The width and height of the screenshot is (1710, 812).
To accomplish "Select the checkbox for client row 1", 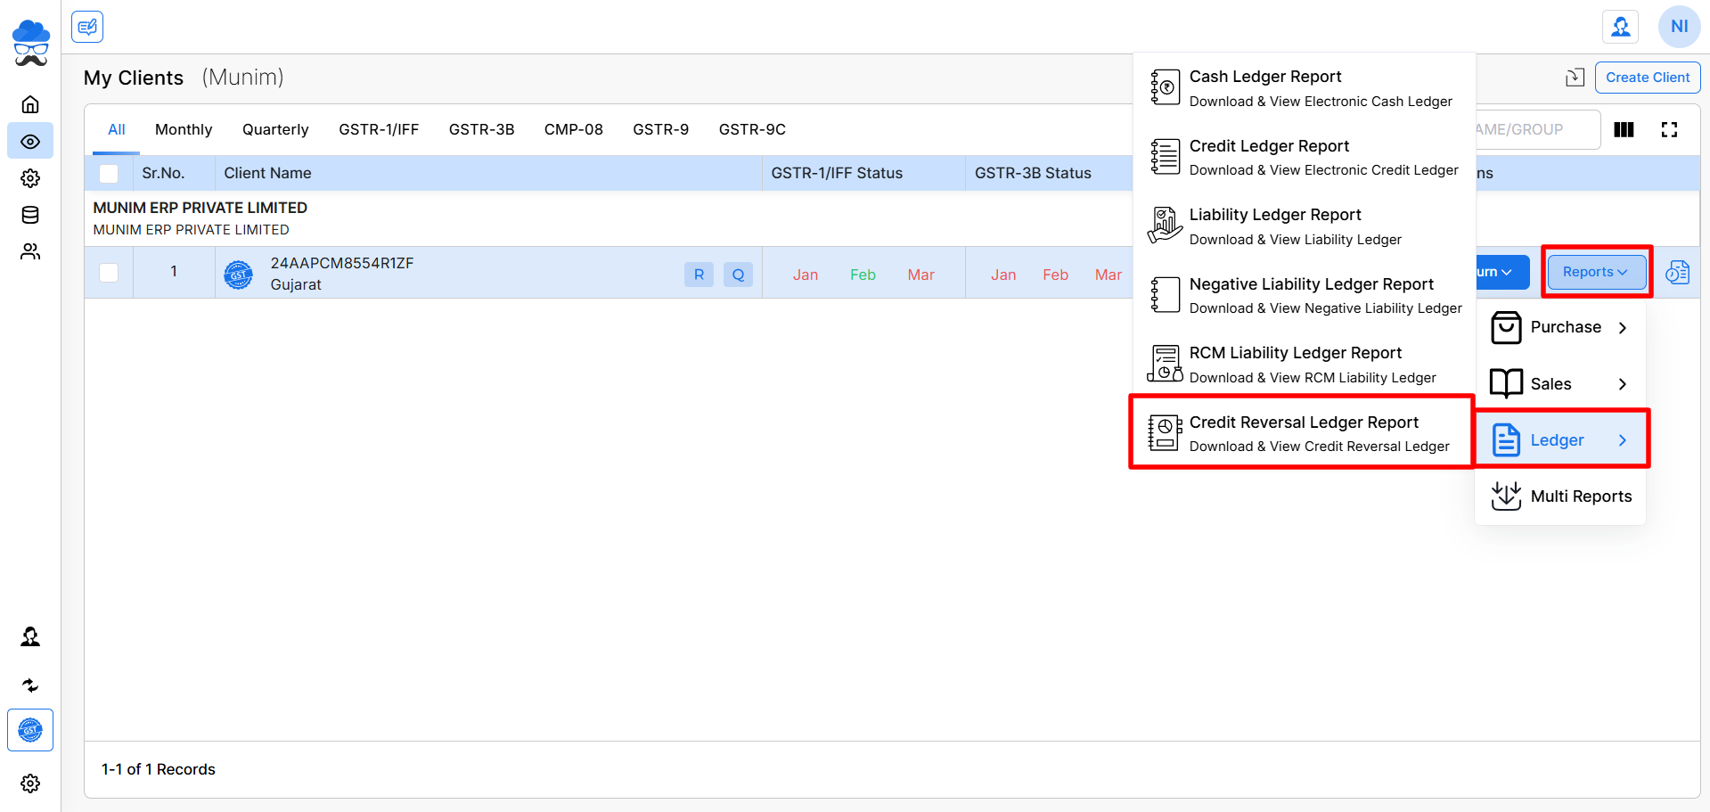I will click(109, 273).
